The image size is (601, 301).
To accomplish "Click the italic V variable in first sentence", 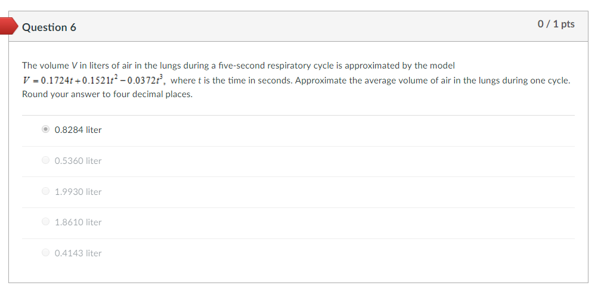I will pos(75,65).
